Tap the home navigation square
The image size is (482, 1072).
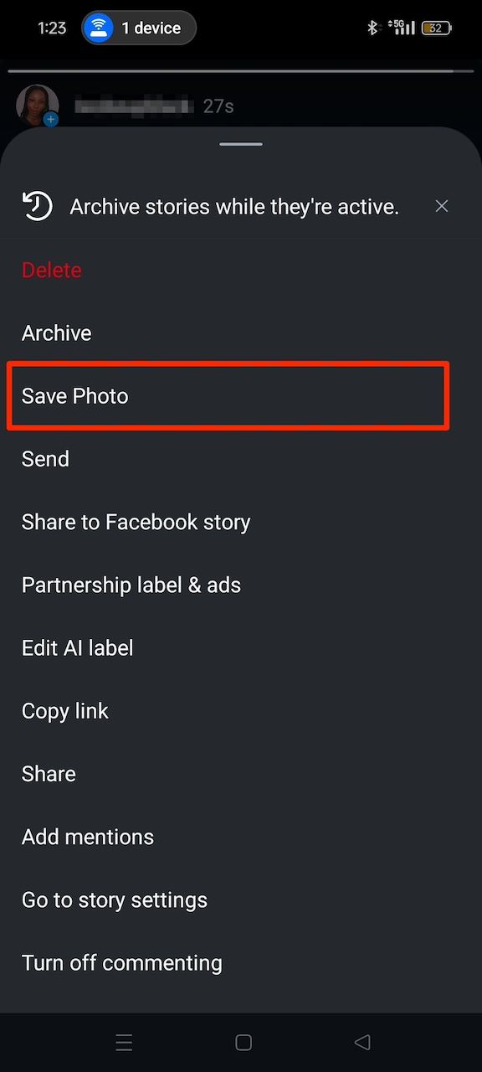click(243, 1043)
